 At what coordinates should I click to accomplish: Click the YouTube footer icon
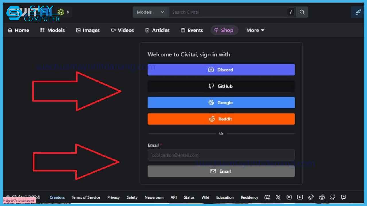300,197
